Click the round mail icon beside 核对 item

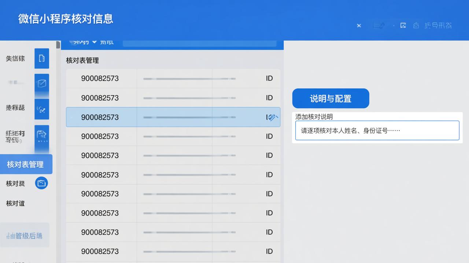tap(41, 183)
